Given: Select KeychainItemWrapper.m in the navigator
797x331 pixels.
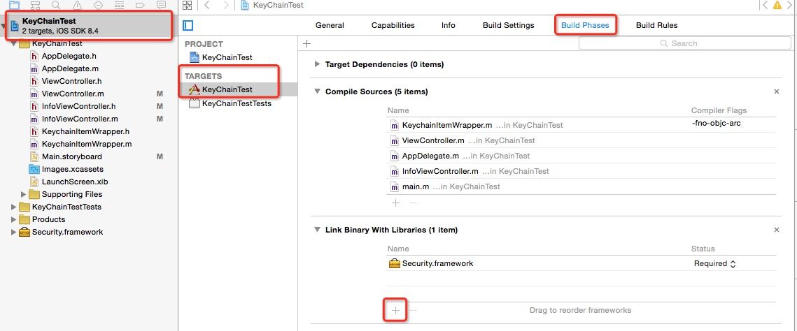Looking at the screenshot, I should click(86, 144).
